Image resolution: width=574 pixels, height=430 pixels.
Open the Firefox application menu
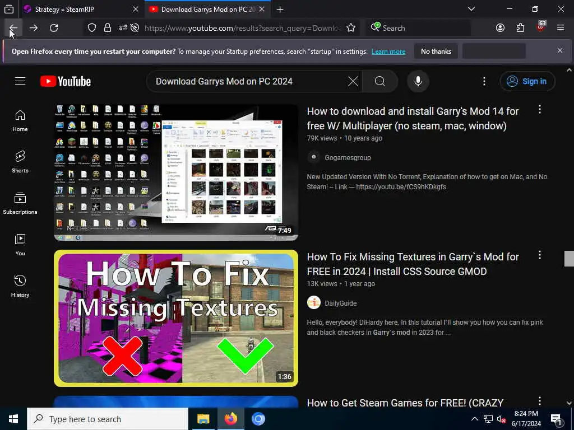[x=561, y=28]
